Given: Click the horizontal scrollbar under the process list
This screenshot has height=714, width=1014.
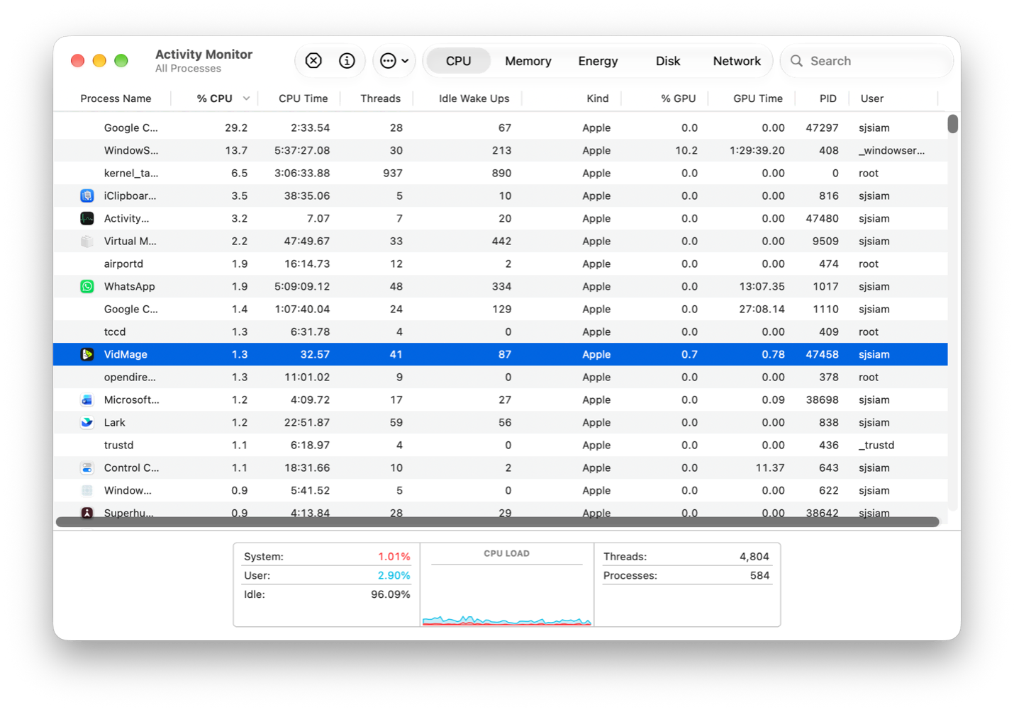Looking at the screenshot, I should 497,522.
